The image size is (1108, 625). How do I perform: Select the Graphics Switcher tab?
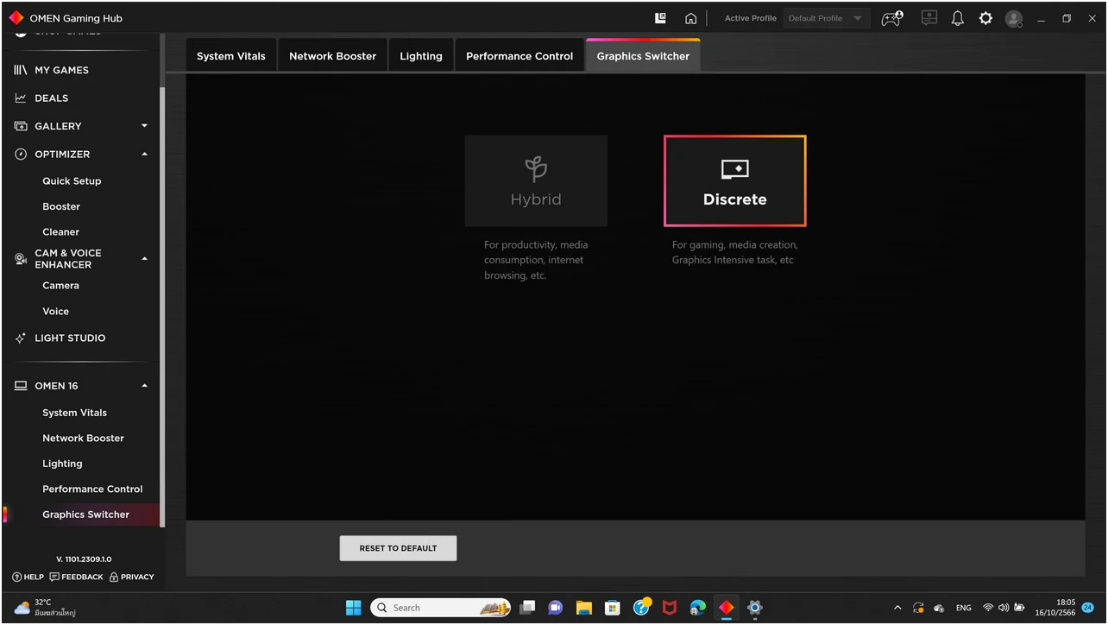[643, 56]
